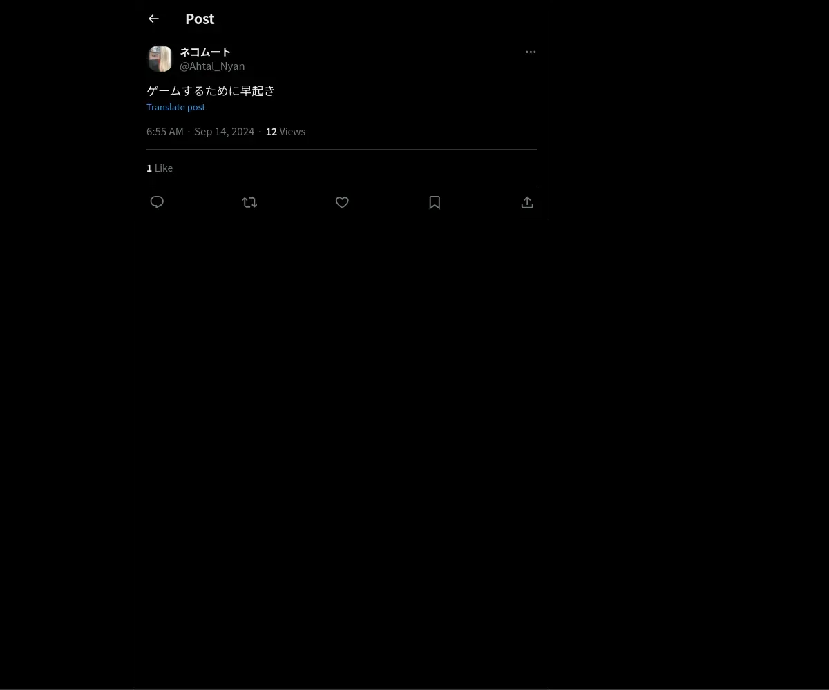The image size is (829, 690).
Task: Repost using the retweet icon
Action: 249,202
